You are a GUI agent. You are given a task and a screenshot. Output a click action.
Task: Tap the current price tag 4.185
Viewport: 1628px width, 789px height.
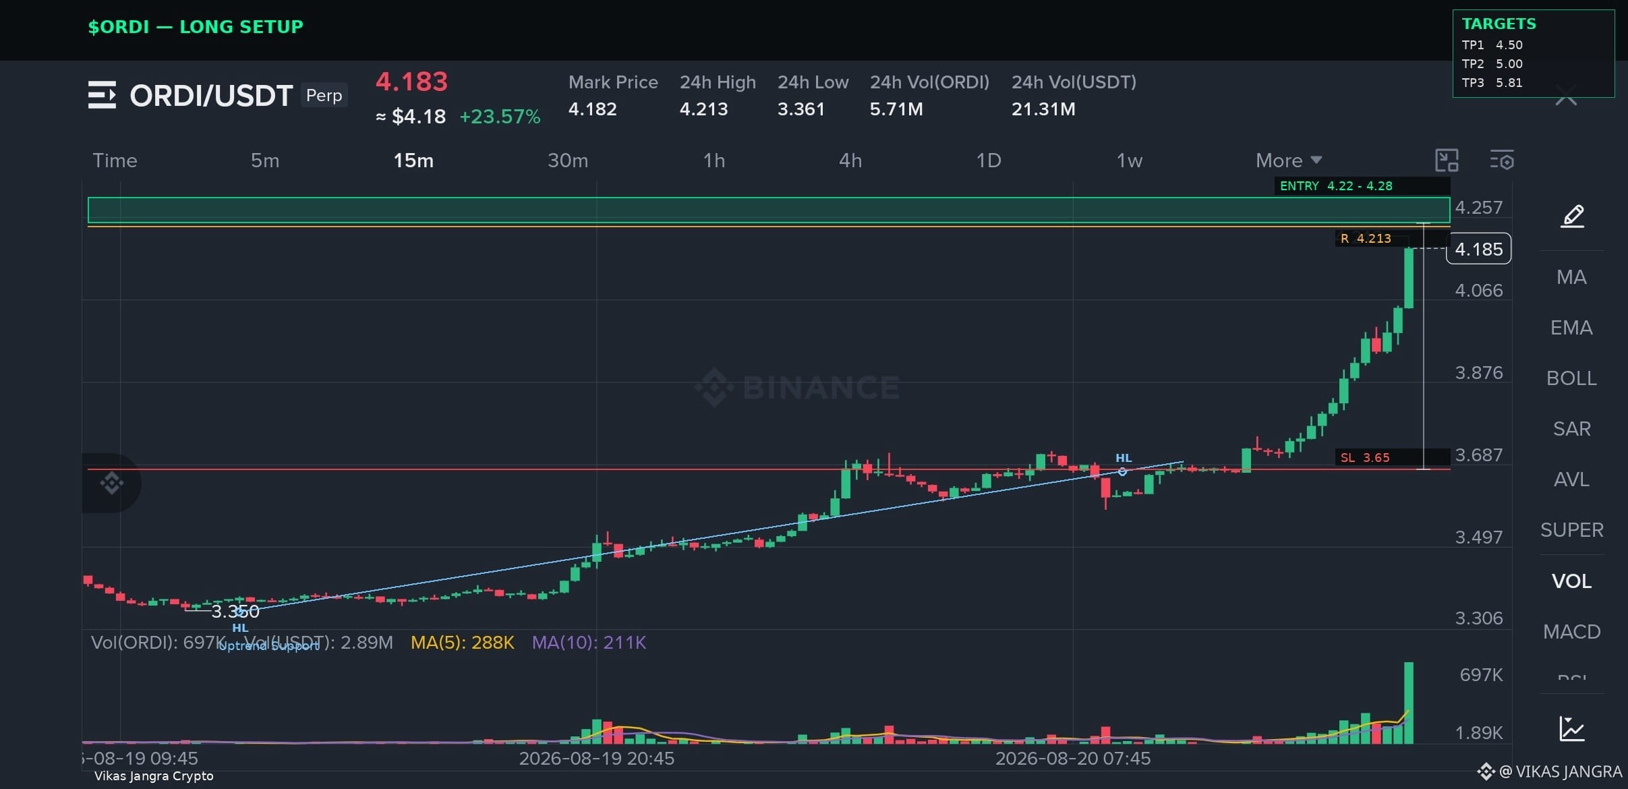(x=1479, y=250)
